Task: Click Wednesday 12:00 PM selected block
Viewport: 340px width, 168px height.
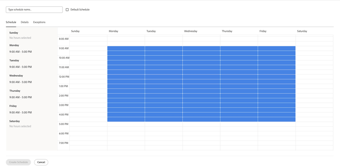Action: (201, 77)
